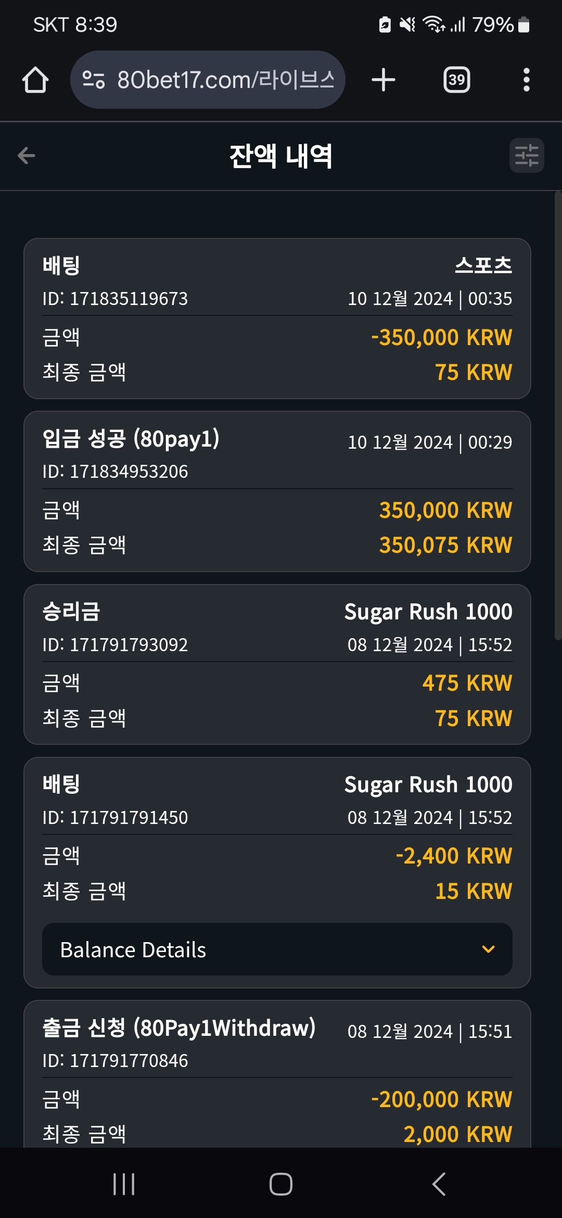562x1218 pixels.
Task: Select the 입금 성공 (80pay1) deposit entry
Action: pyautogui.click(x=277, y=491)
